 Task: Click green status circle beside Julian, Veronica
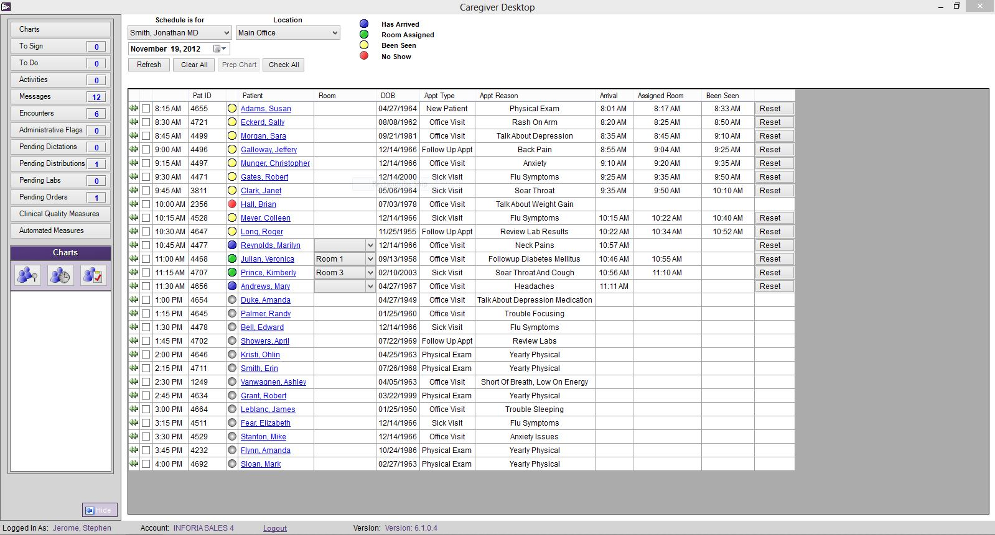tap(232, 259)
